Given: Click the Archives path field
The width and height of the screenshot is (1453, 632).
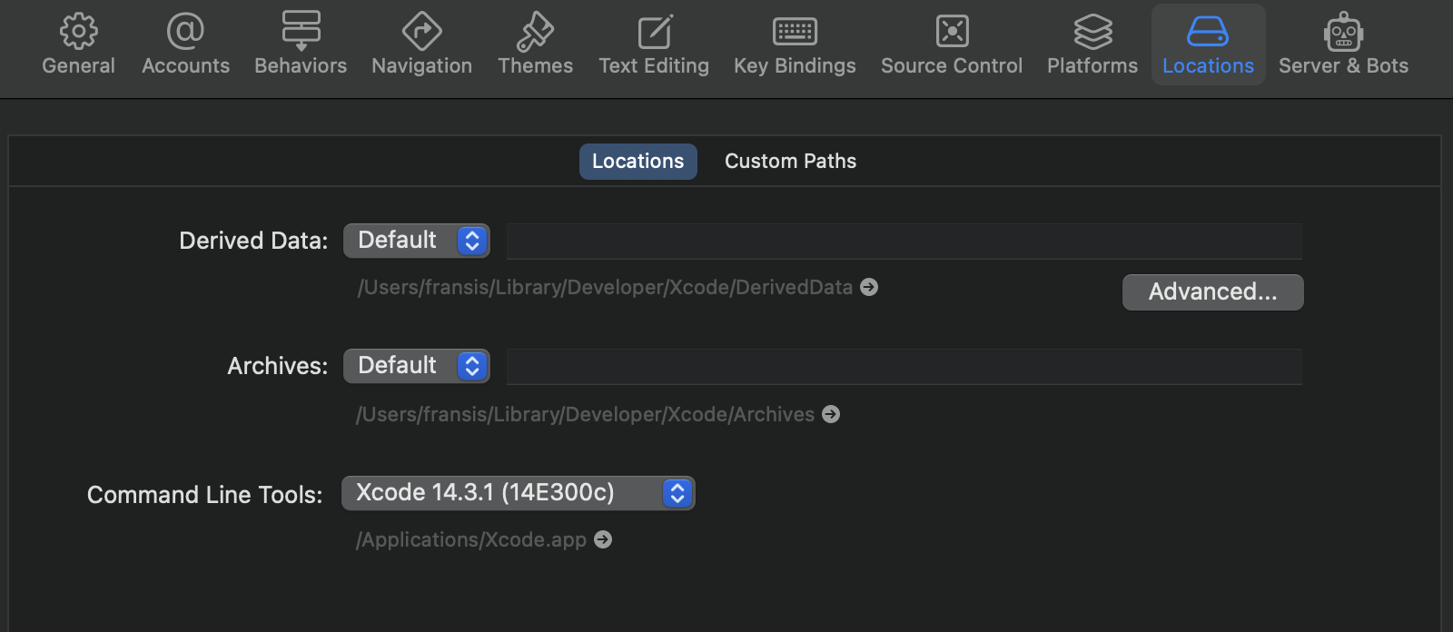Looking at the screenshot, I should tap(904, 367).
